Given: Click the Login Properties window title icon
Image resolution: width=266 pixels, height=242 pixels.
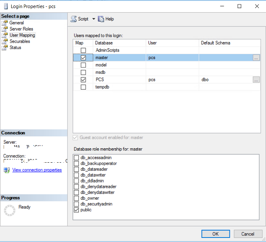Looking at the screenshot, I should point(6,6).
